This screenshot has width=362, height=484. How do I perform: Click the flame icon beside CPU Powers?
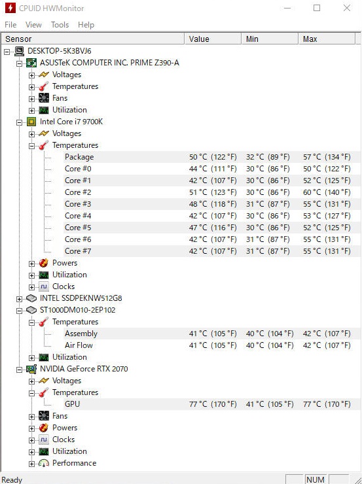pos(44,263)
